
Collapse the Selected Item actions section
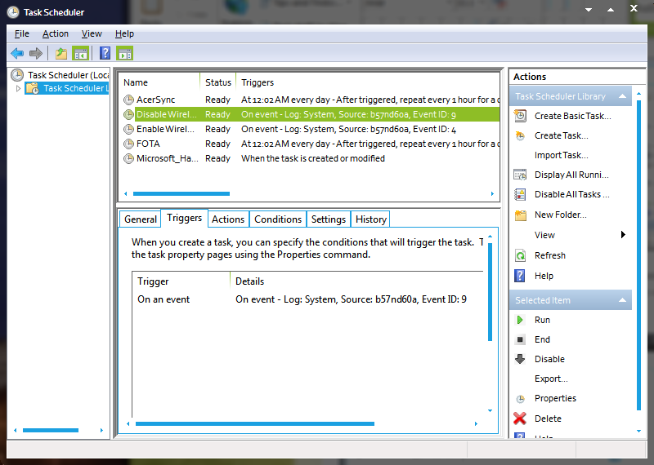(623, 300)
